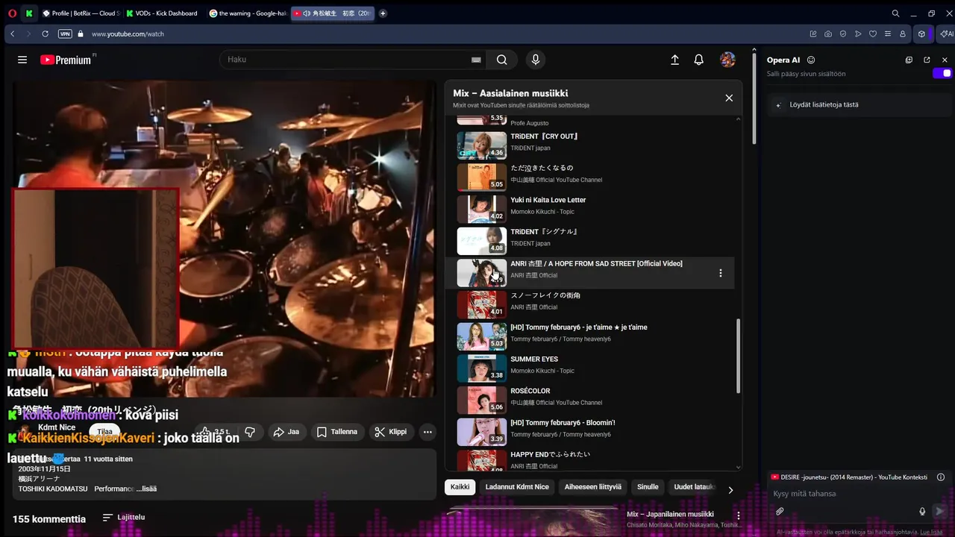Play Tommy february6 je t'aime thumbnail

pyautogui.click(x=481, y=336)
